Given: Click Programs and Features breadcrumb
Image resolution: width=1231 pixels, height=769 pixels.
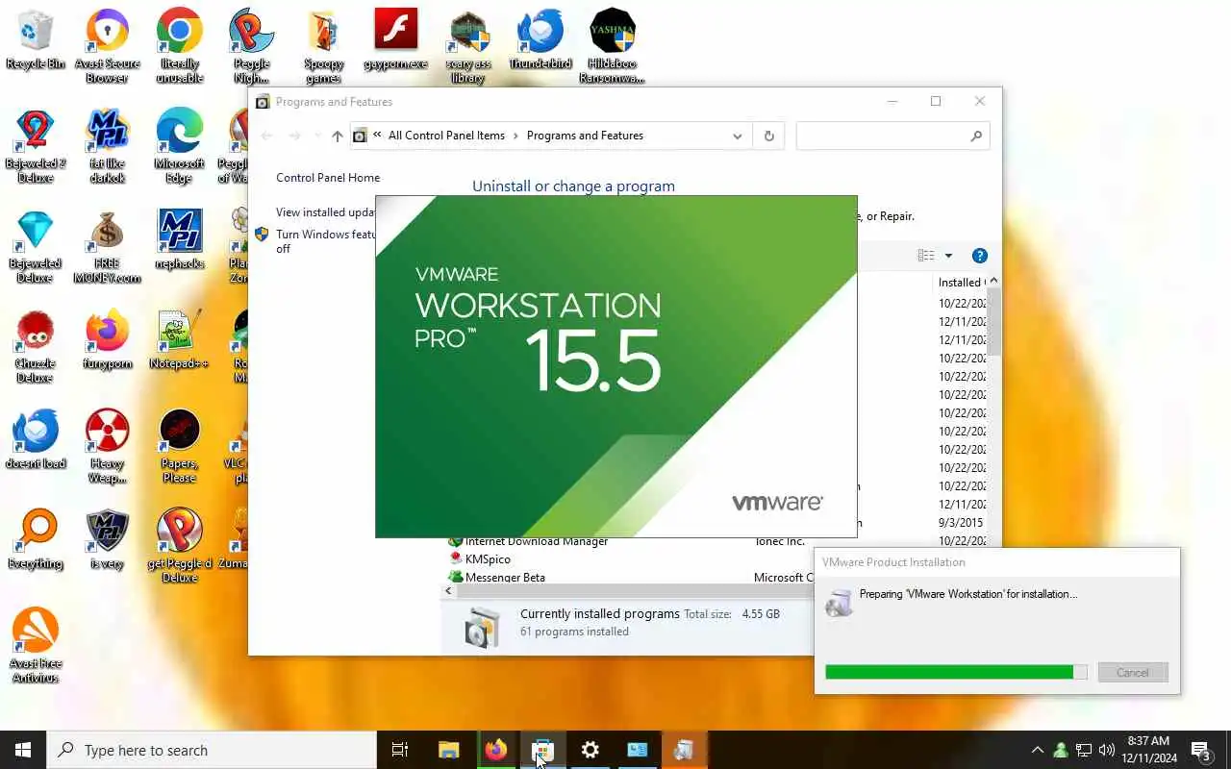Looking at the screenshot, I should [x=585, y=136].
